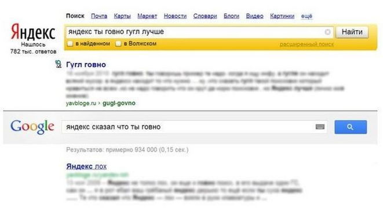This screenshot has height=222, width=383.
Task: Switch to the Видео tab
Action: tap(255, 16)
